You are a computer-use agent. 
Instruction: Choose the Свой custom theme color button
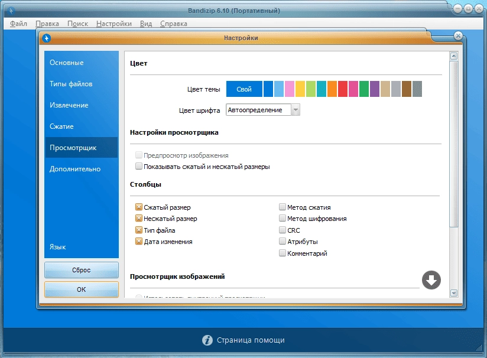click(x=244, y=89)
